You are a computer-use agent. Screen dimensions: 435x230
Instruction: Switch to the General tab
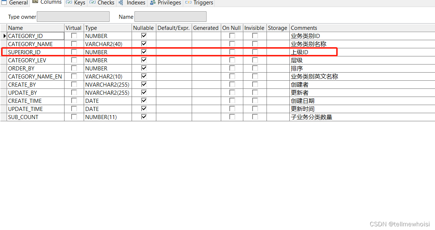15,3
